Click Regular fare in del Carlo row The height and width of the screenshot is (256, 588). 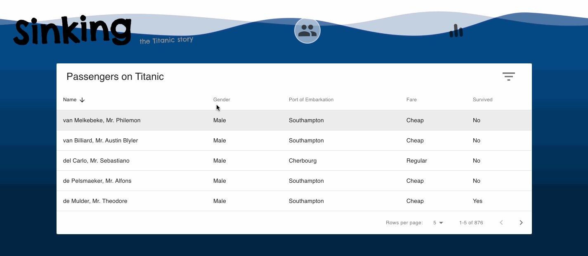pyautogui.click(x=417, y=161)
